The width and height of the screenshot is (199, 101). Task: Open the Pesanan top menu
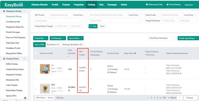pyautogui.click(x=66, y=5)
